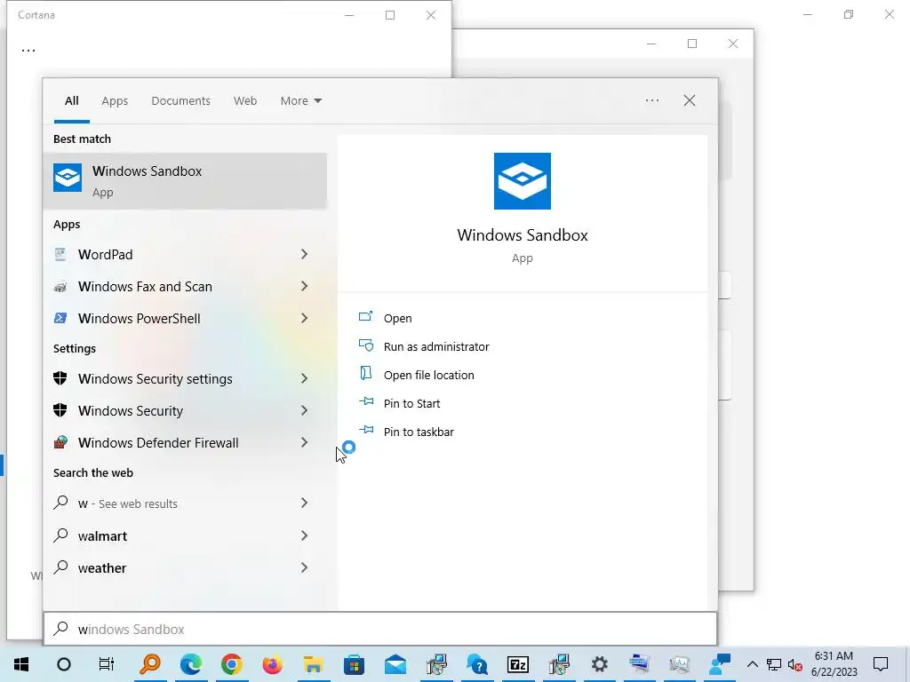Expand weather web suggestion chevron
Viewport: 910px width, 682px height.
click(304, 567)
